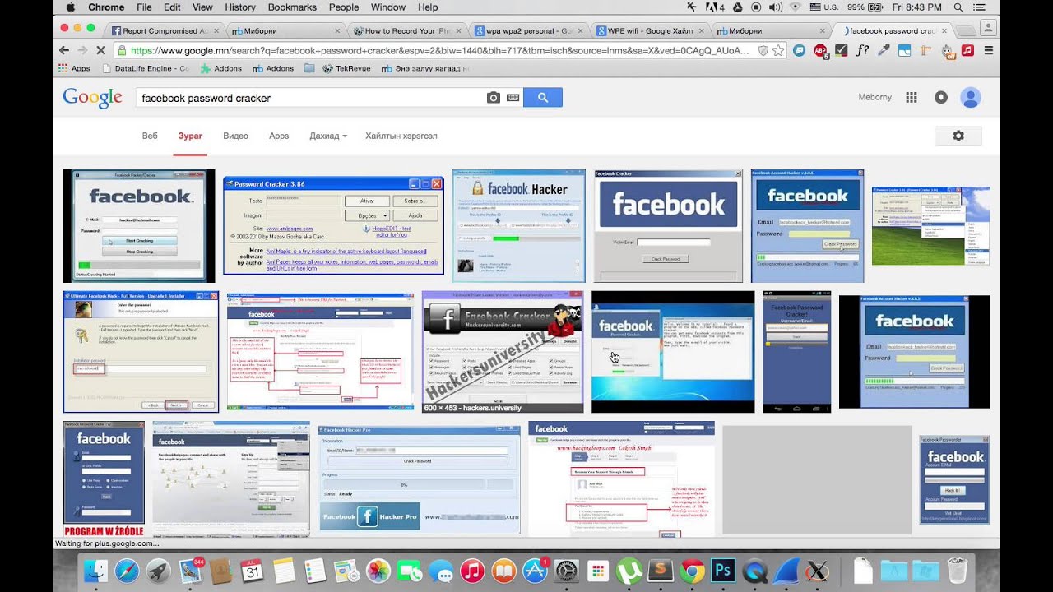Click the font identifier f? extension
Image resolution: width=1053 pixels, height=592 pixels.
pos(862,50)
